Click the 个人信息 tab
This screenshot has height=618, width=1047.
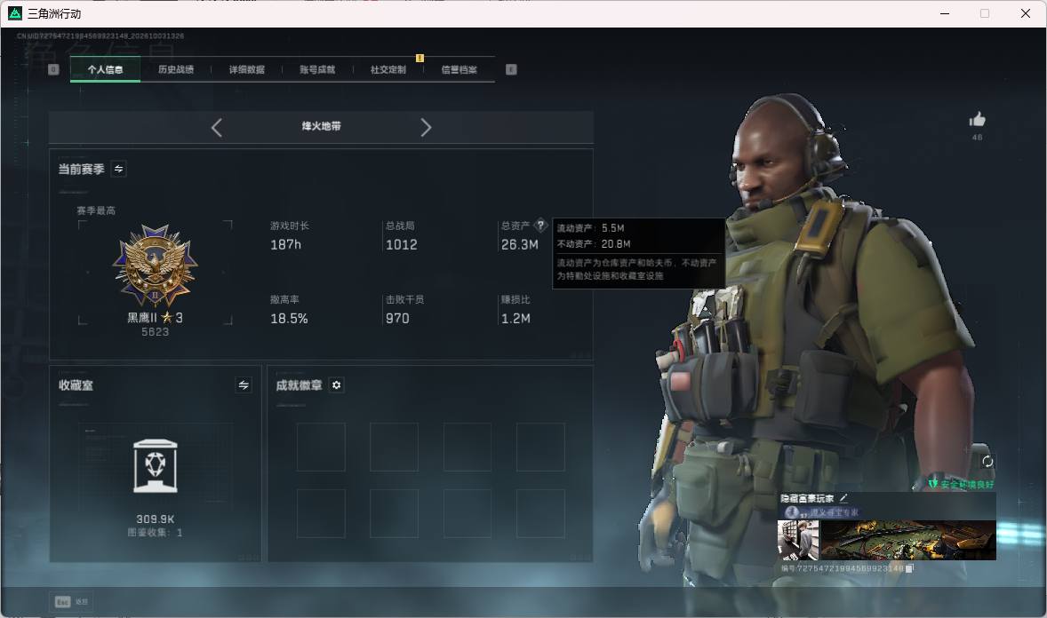point(105,69)
